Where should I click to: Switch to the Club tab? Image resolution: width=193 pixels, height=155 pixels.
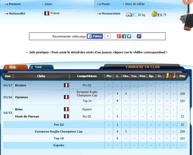pyautogui.click(x=16, y=67)
